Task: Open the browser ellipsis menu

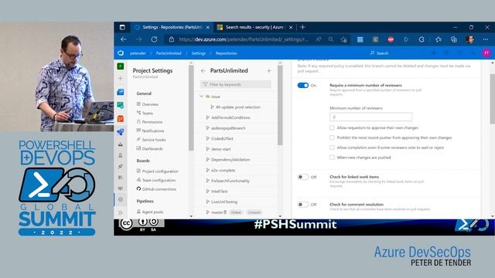Action: coord(486,39)
